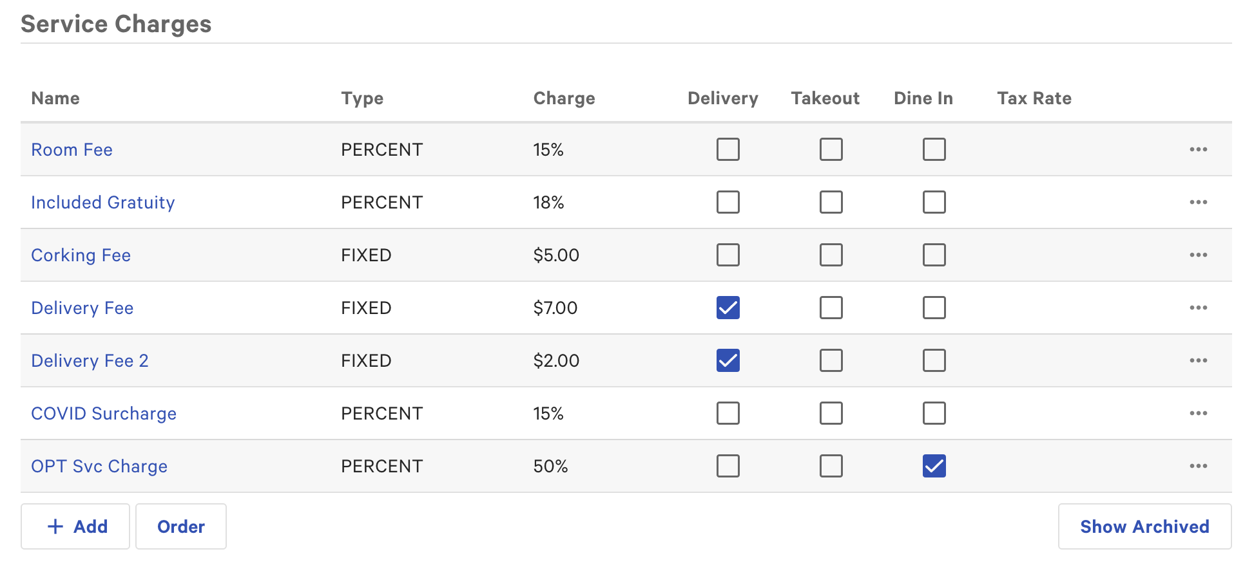The height and width of the screenshot is (574, 1254).
Task: Check Takeout for Included Gratuity
Action: point(831,202)
